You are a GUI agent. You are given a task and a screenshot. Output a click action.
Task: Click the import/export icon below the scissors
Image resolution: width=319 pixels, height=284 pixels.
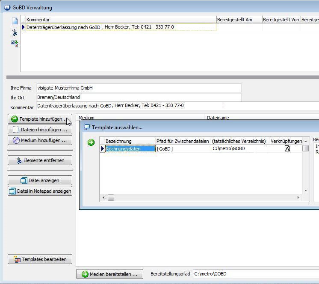pyautogui.click(x=15, y=43)
